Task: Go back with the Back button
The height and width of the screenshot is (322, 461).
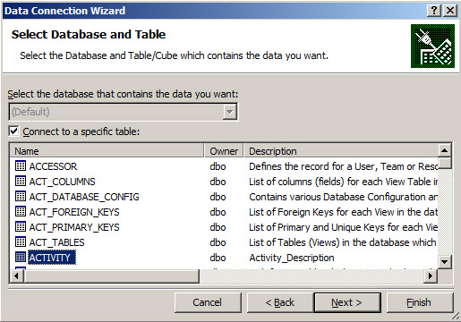Action: point(280,302)
